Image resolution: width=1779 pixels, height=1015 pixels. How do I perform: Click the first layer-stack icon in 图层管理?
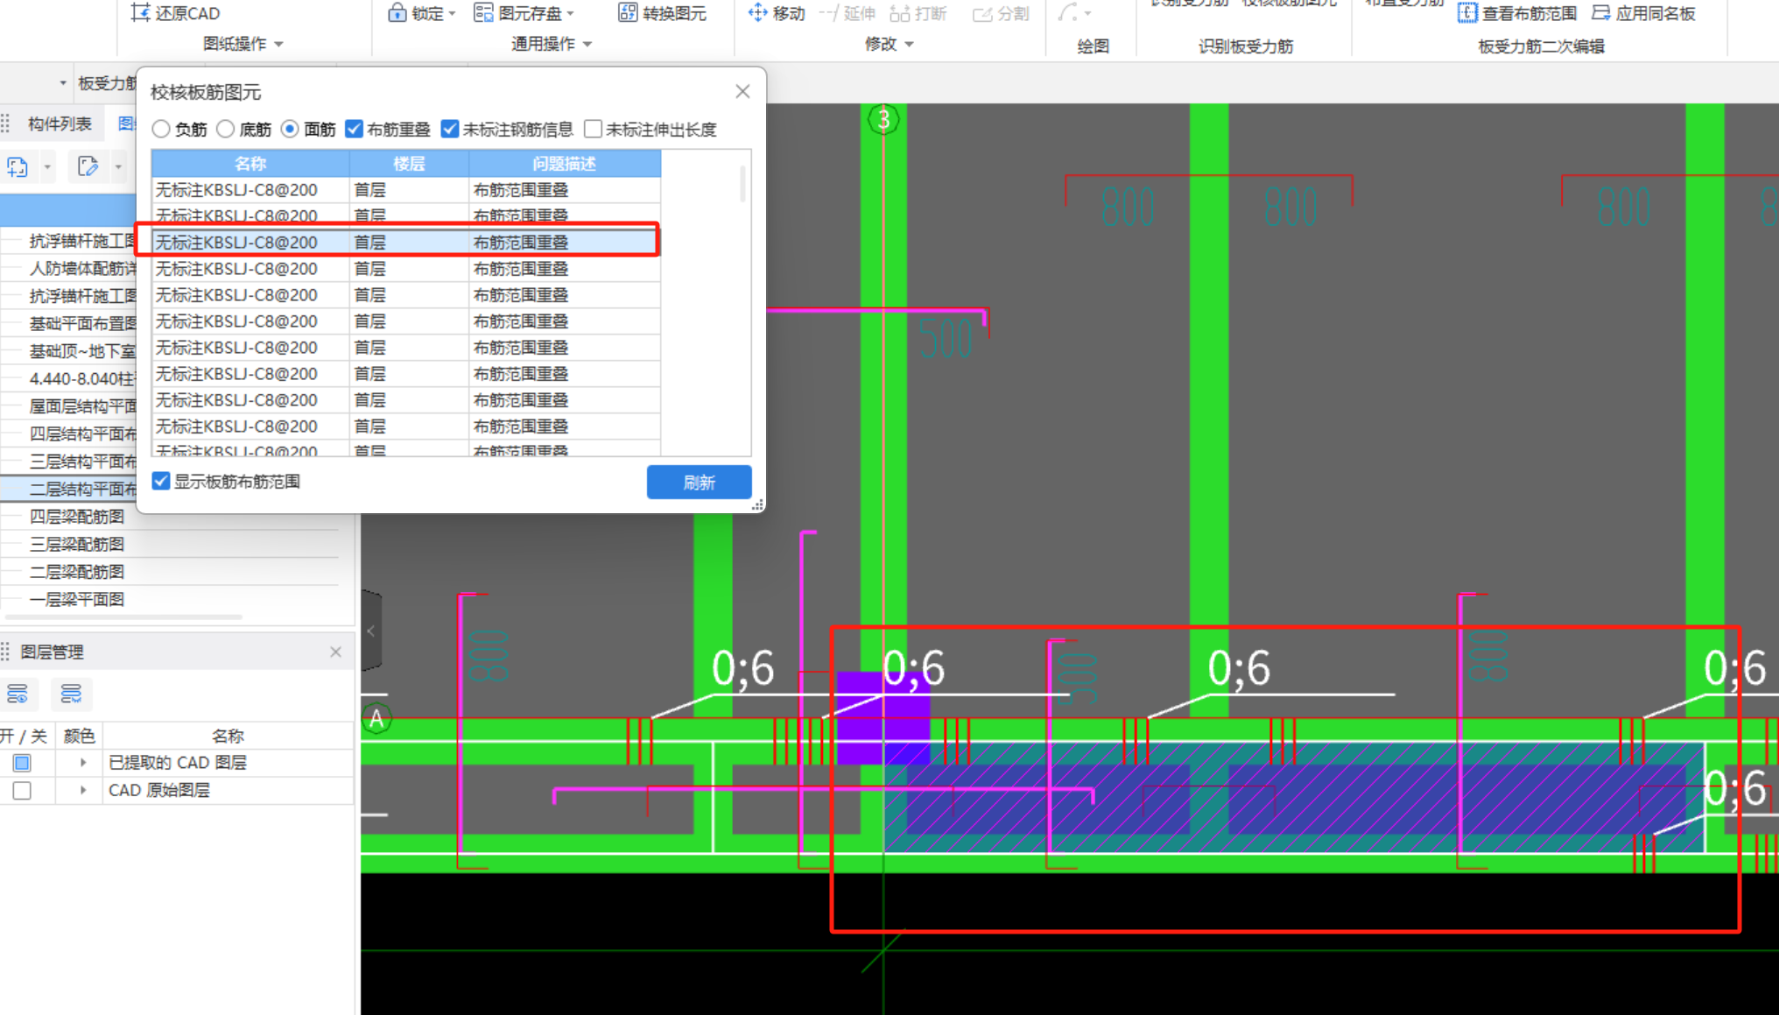18,694
